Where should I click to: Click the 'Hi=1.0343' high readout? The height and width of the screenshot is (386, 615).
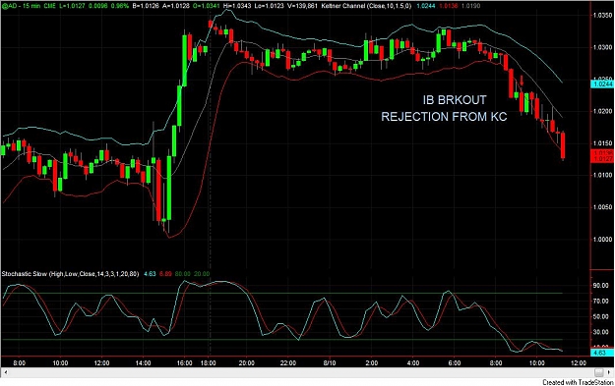[x=237, y=6]
